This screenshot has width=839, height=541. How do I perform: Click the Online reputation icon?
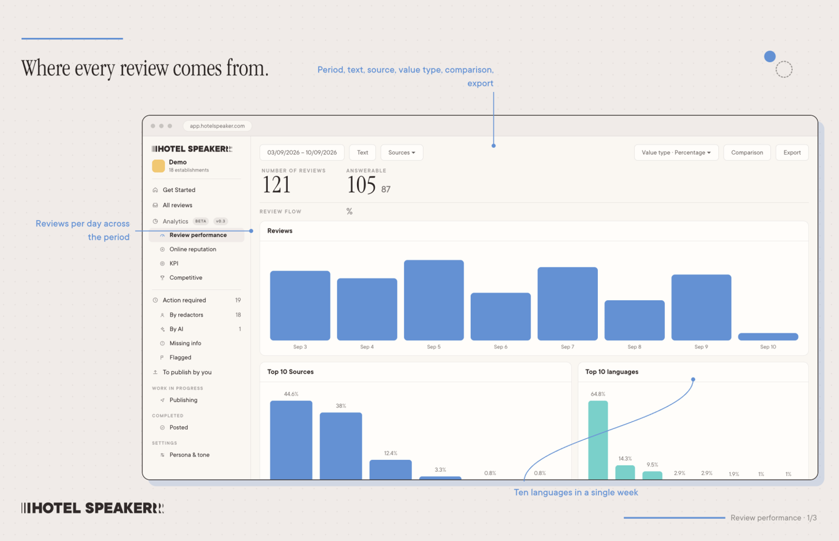(163, 250)
